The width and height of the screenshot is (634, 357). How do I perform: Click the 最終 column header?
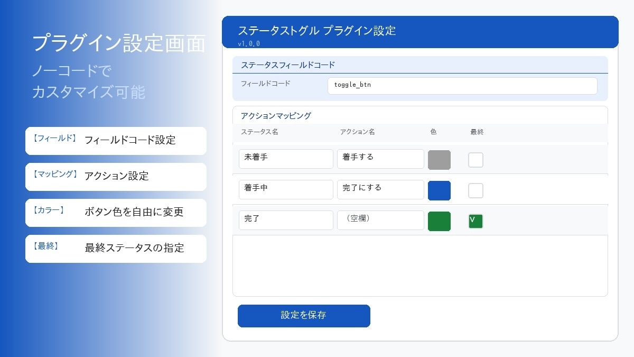tap(477, 132)
